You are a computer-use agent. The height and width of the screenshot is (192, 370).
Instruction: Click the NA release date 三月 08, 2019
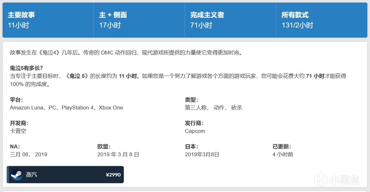[28, 154]
